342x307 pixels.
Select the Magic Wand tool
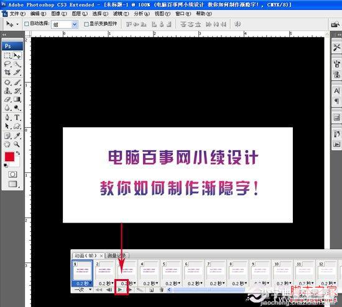click(17, 64)
